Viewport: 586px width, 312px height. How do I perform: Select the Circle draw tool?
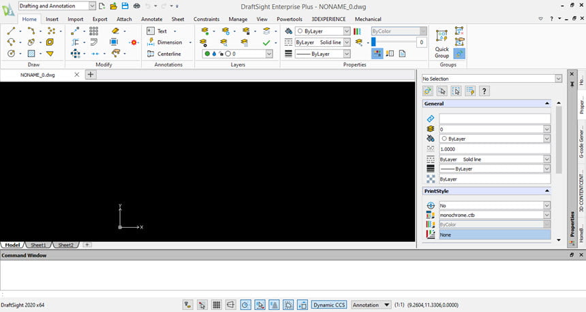click(x=11, y=54)
